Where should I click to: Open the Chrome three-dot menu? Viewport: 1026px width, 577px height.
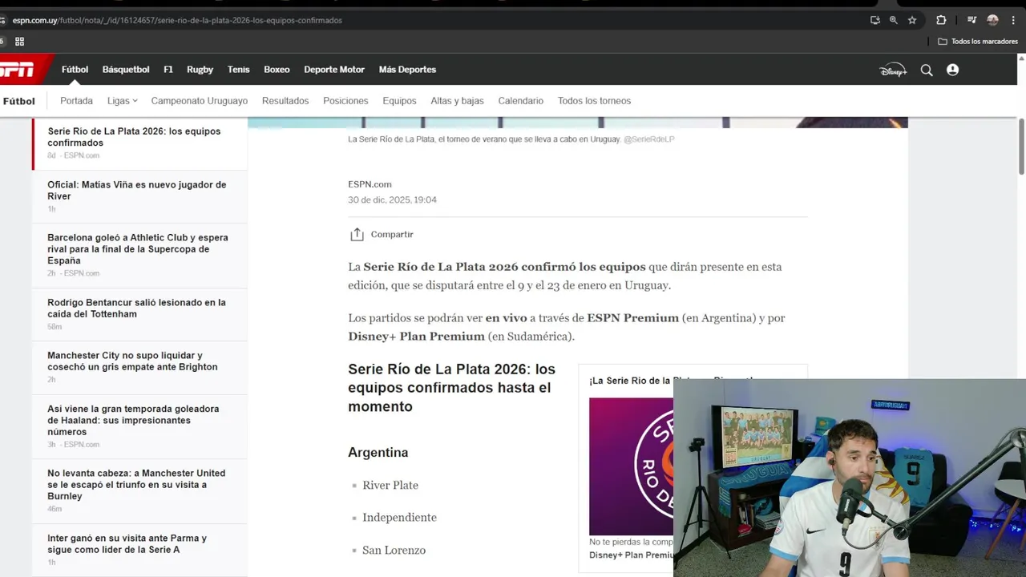[x=1013, y=20]
